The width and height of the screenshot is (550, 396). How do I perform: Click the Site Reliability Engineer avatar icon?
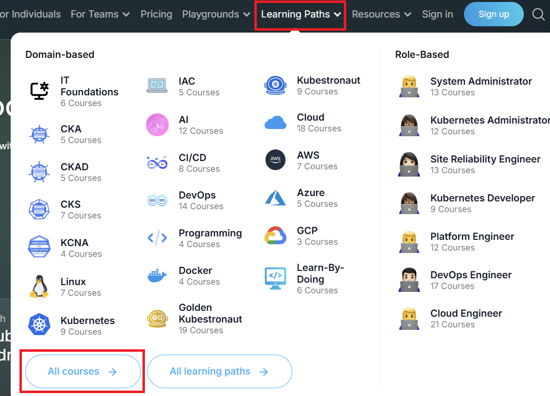tap(409, 164)
